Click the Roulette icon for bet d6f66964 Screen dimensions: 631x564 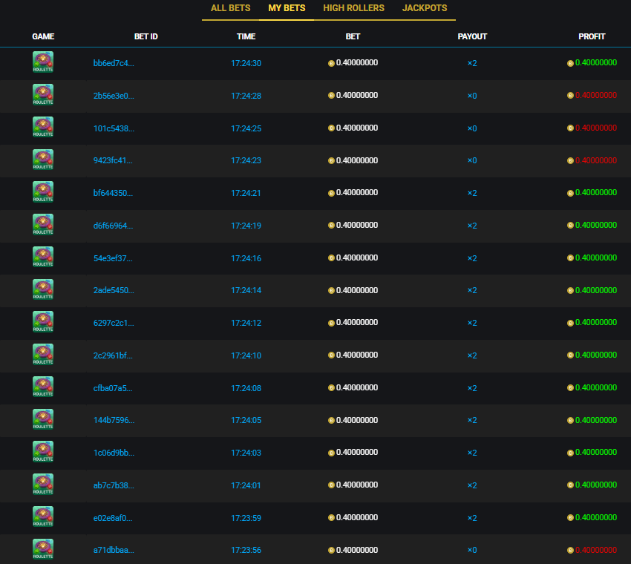43,224
